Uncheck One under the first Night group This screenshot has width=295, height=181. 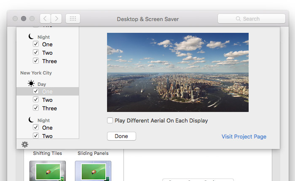pyautogui.click(x=36, y=44)
